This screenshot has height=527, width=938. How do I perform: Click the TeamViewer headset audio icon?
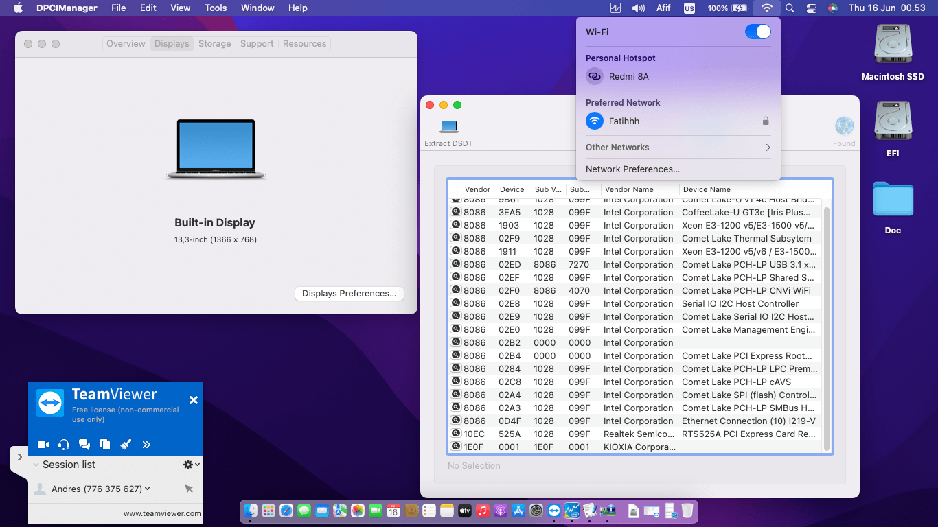pyautogui.click(x=64, y=445)
